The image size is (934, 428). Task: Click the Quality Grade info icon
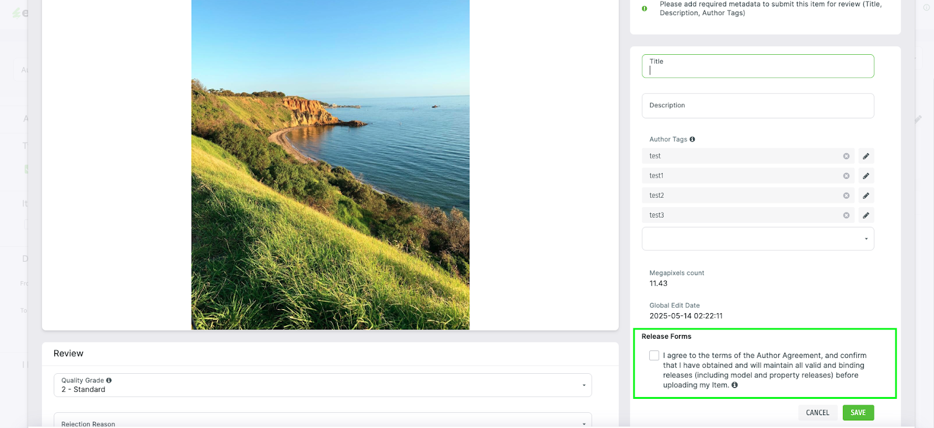pyautogui.click(x=109, y=380)
